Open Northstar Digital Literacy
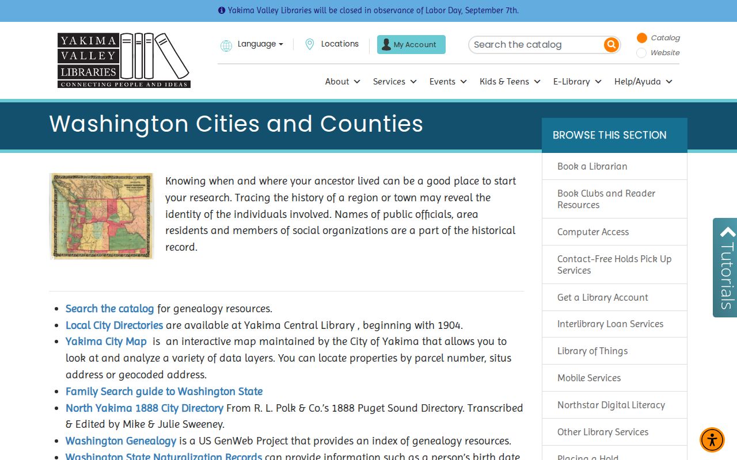737x460 pixels. point(614,405)
